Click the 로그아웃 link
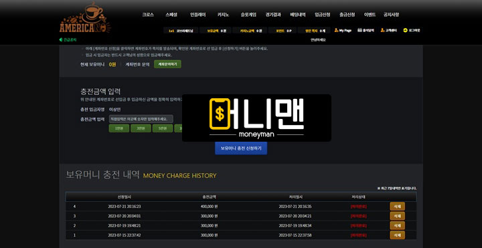The image size is (482, 248). click(x=414, y=30)
